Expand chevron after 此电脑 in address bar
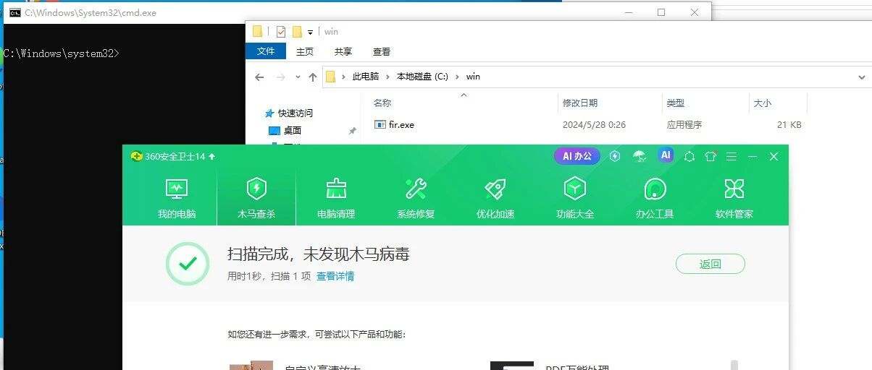This screenshot has width=872, height=370. click(x=388, y=77)
